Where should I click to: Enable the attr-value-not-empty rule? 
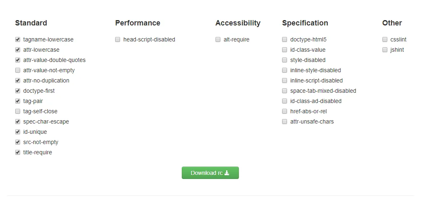tap(18, 70)
